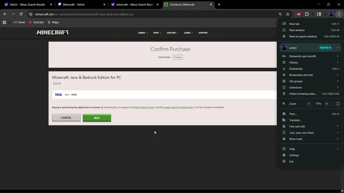Close the minecraft - Yahoo Search tab

pos(157,5)
